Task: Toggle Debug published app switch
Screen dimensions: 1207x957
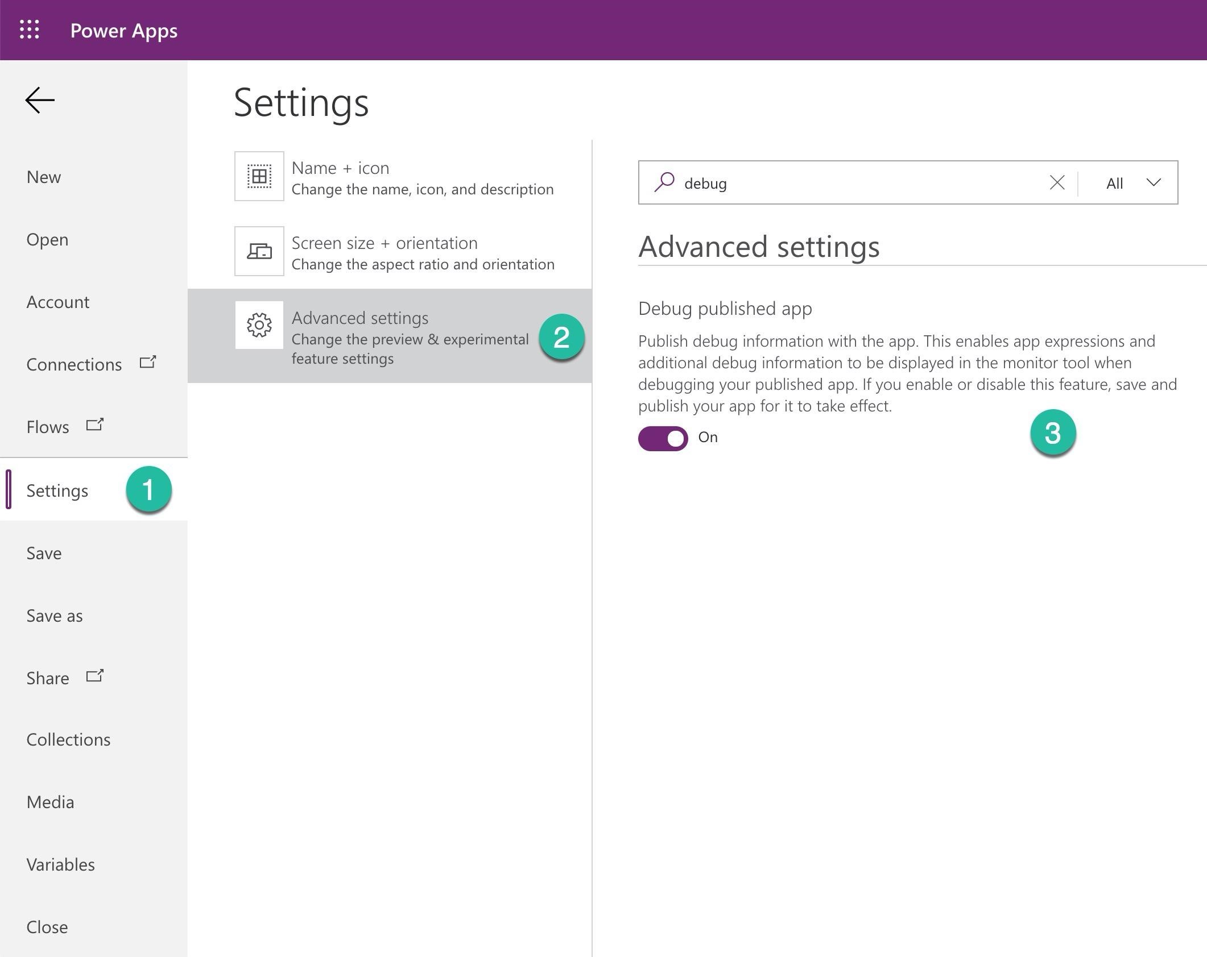Action: click(663, 438)
